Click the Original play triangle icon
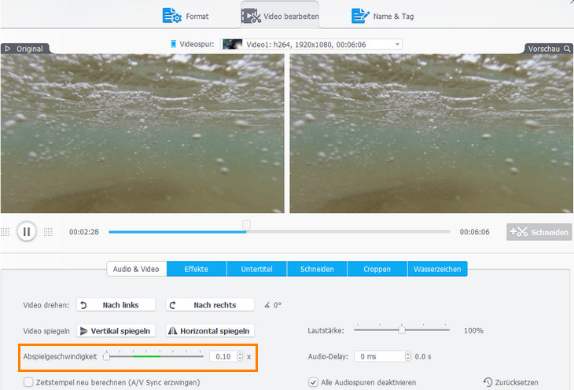This screenshot has height=390, width=574. (x=8, y=48)
